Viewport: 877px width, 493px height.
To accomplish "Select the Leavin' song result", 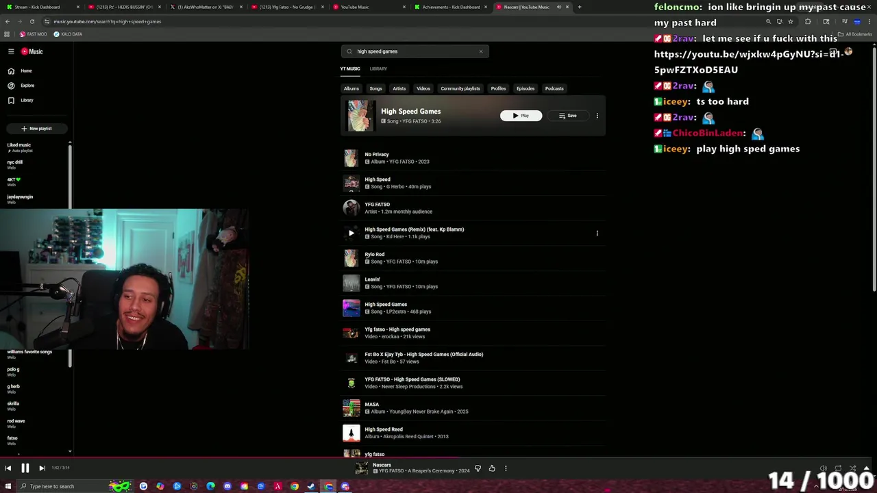I will [473, 283].
